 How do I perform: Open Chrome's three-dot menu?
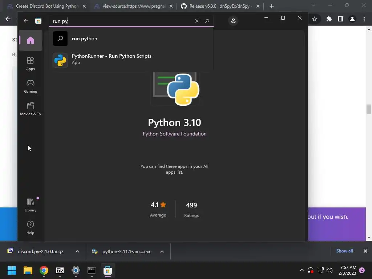point(364,19)
